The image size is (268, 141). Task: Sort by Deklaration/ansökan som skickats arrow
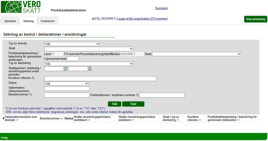17,120
